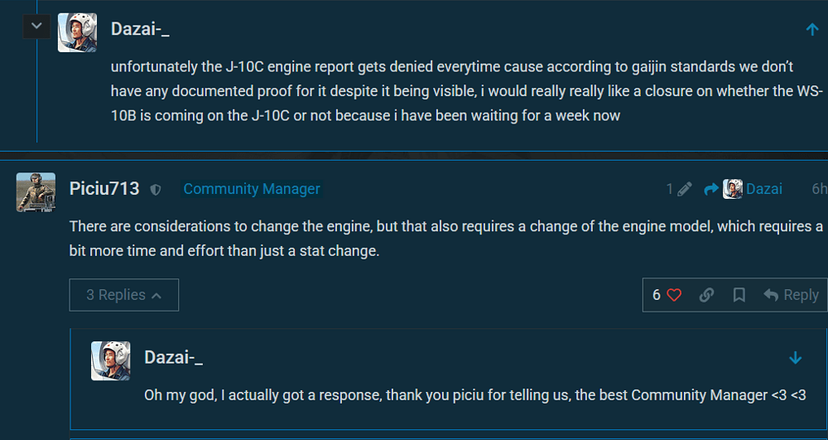The height and width of the screenshot is (440, 828).
Task: Open Piciu713's avatar profile picture
Action: coord(36,192)
